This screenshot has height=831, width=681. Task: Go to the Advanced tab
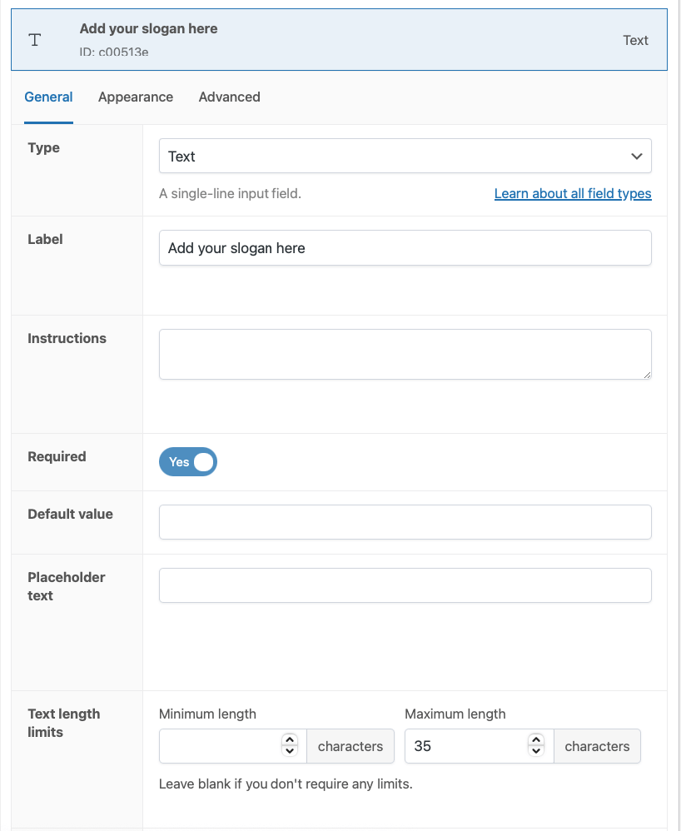coord(229,97)
